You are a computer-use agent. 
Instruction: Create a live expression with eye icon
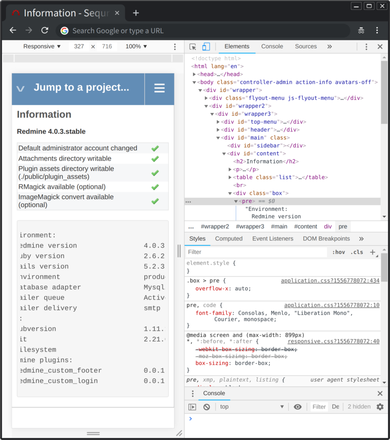297,406
